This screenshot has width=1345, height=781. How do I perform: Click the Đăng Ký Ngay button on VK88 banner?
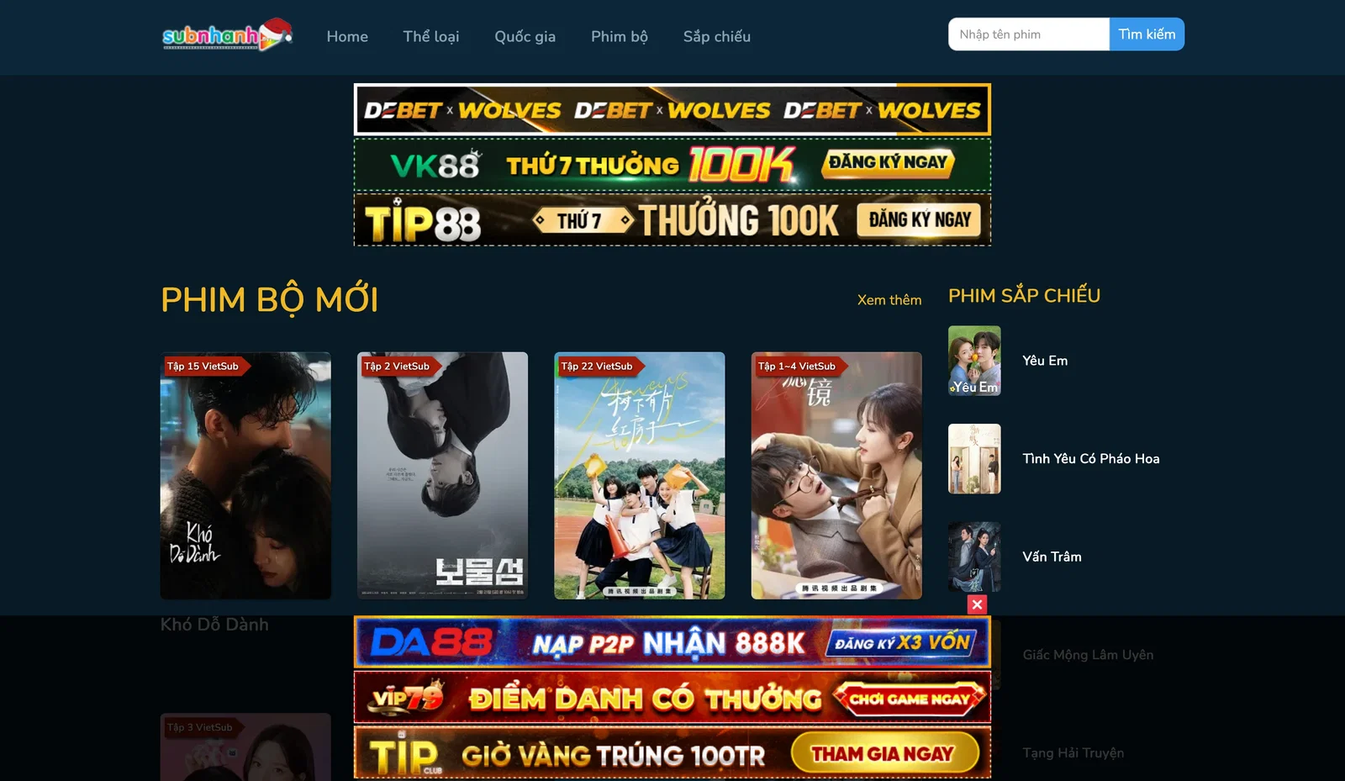(x=888, y=163)
